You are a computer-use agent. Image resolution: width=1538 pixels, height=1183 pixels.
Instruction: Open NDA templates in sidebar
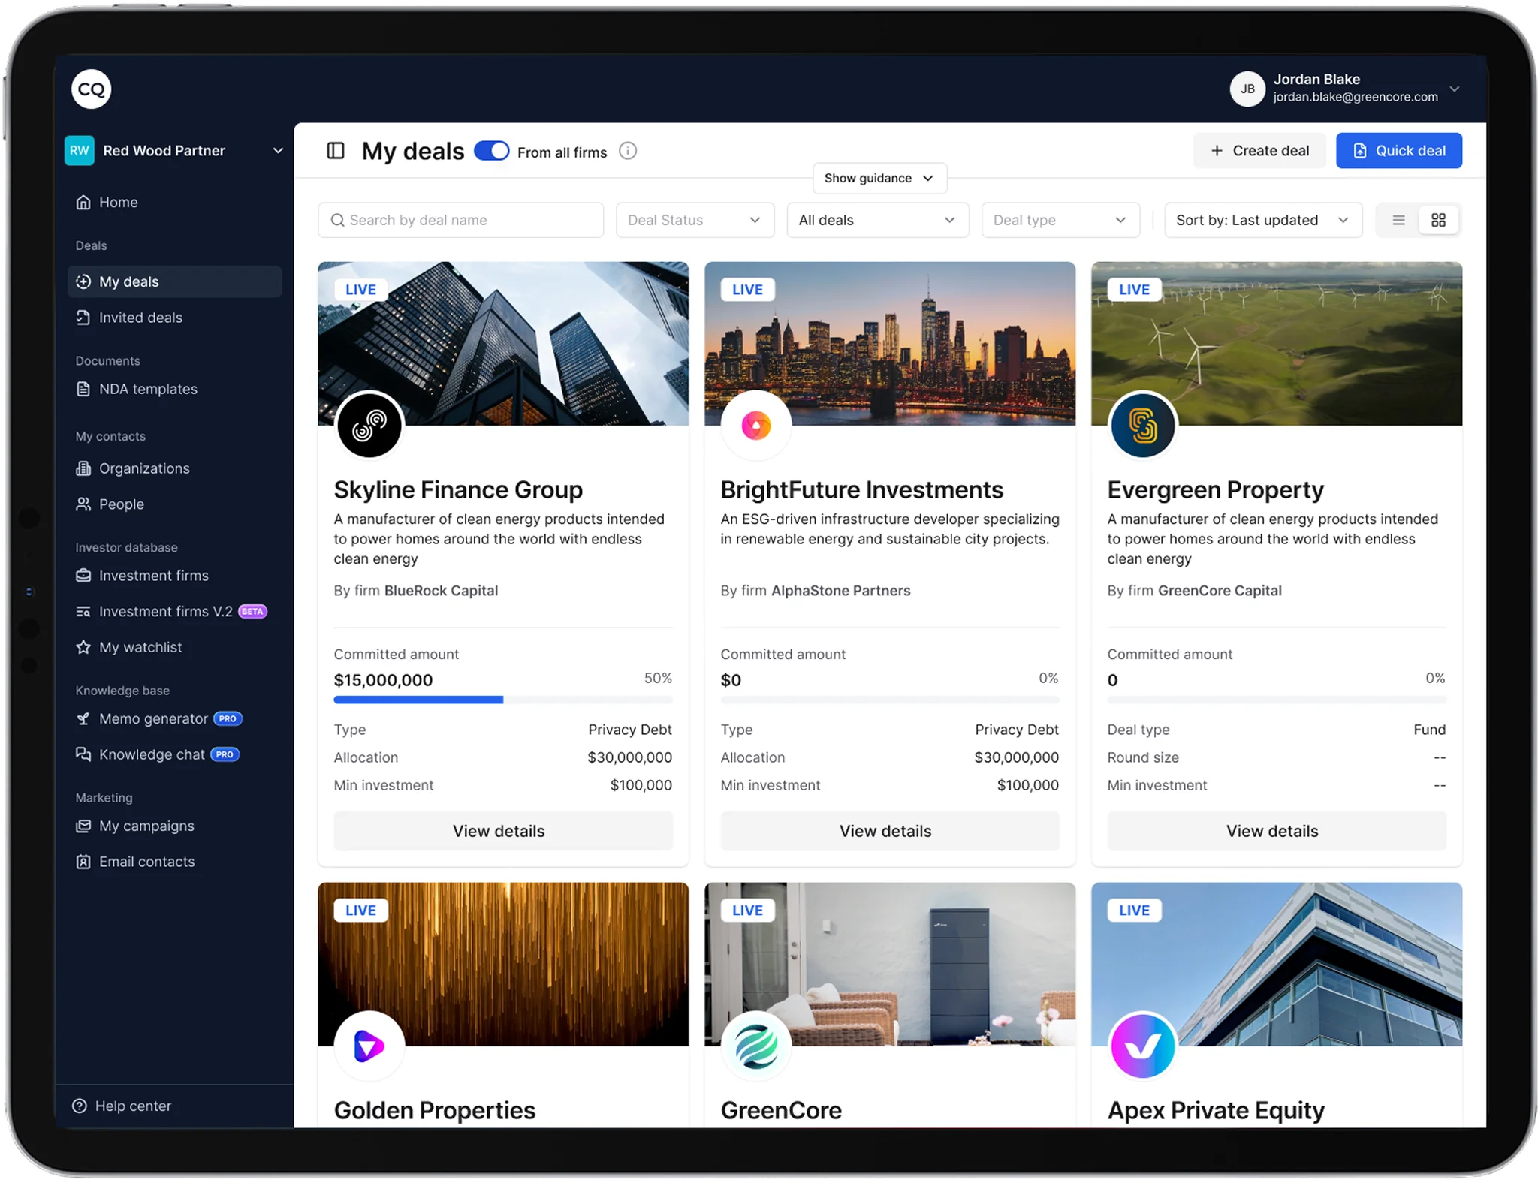pyautogui.click(x=148, y=389)
